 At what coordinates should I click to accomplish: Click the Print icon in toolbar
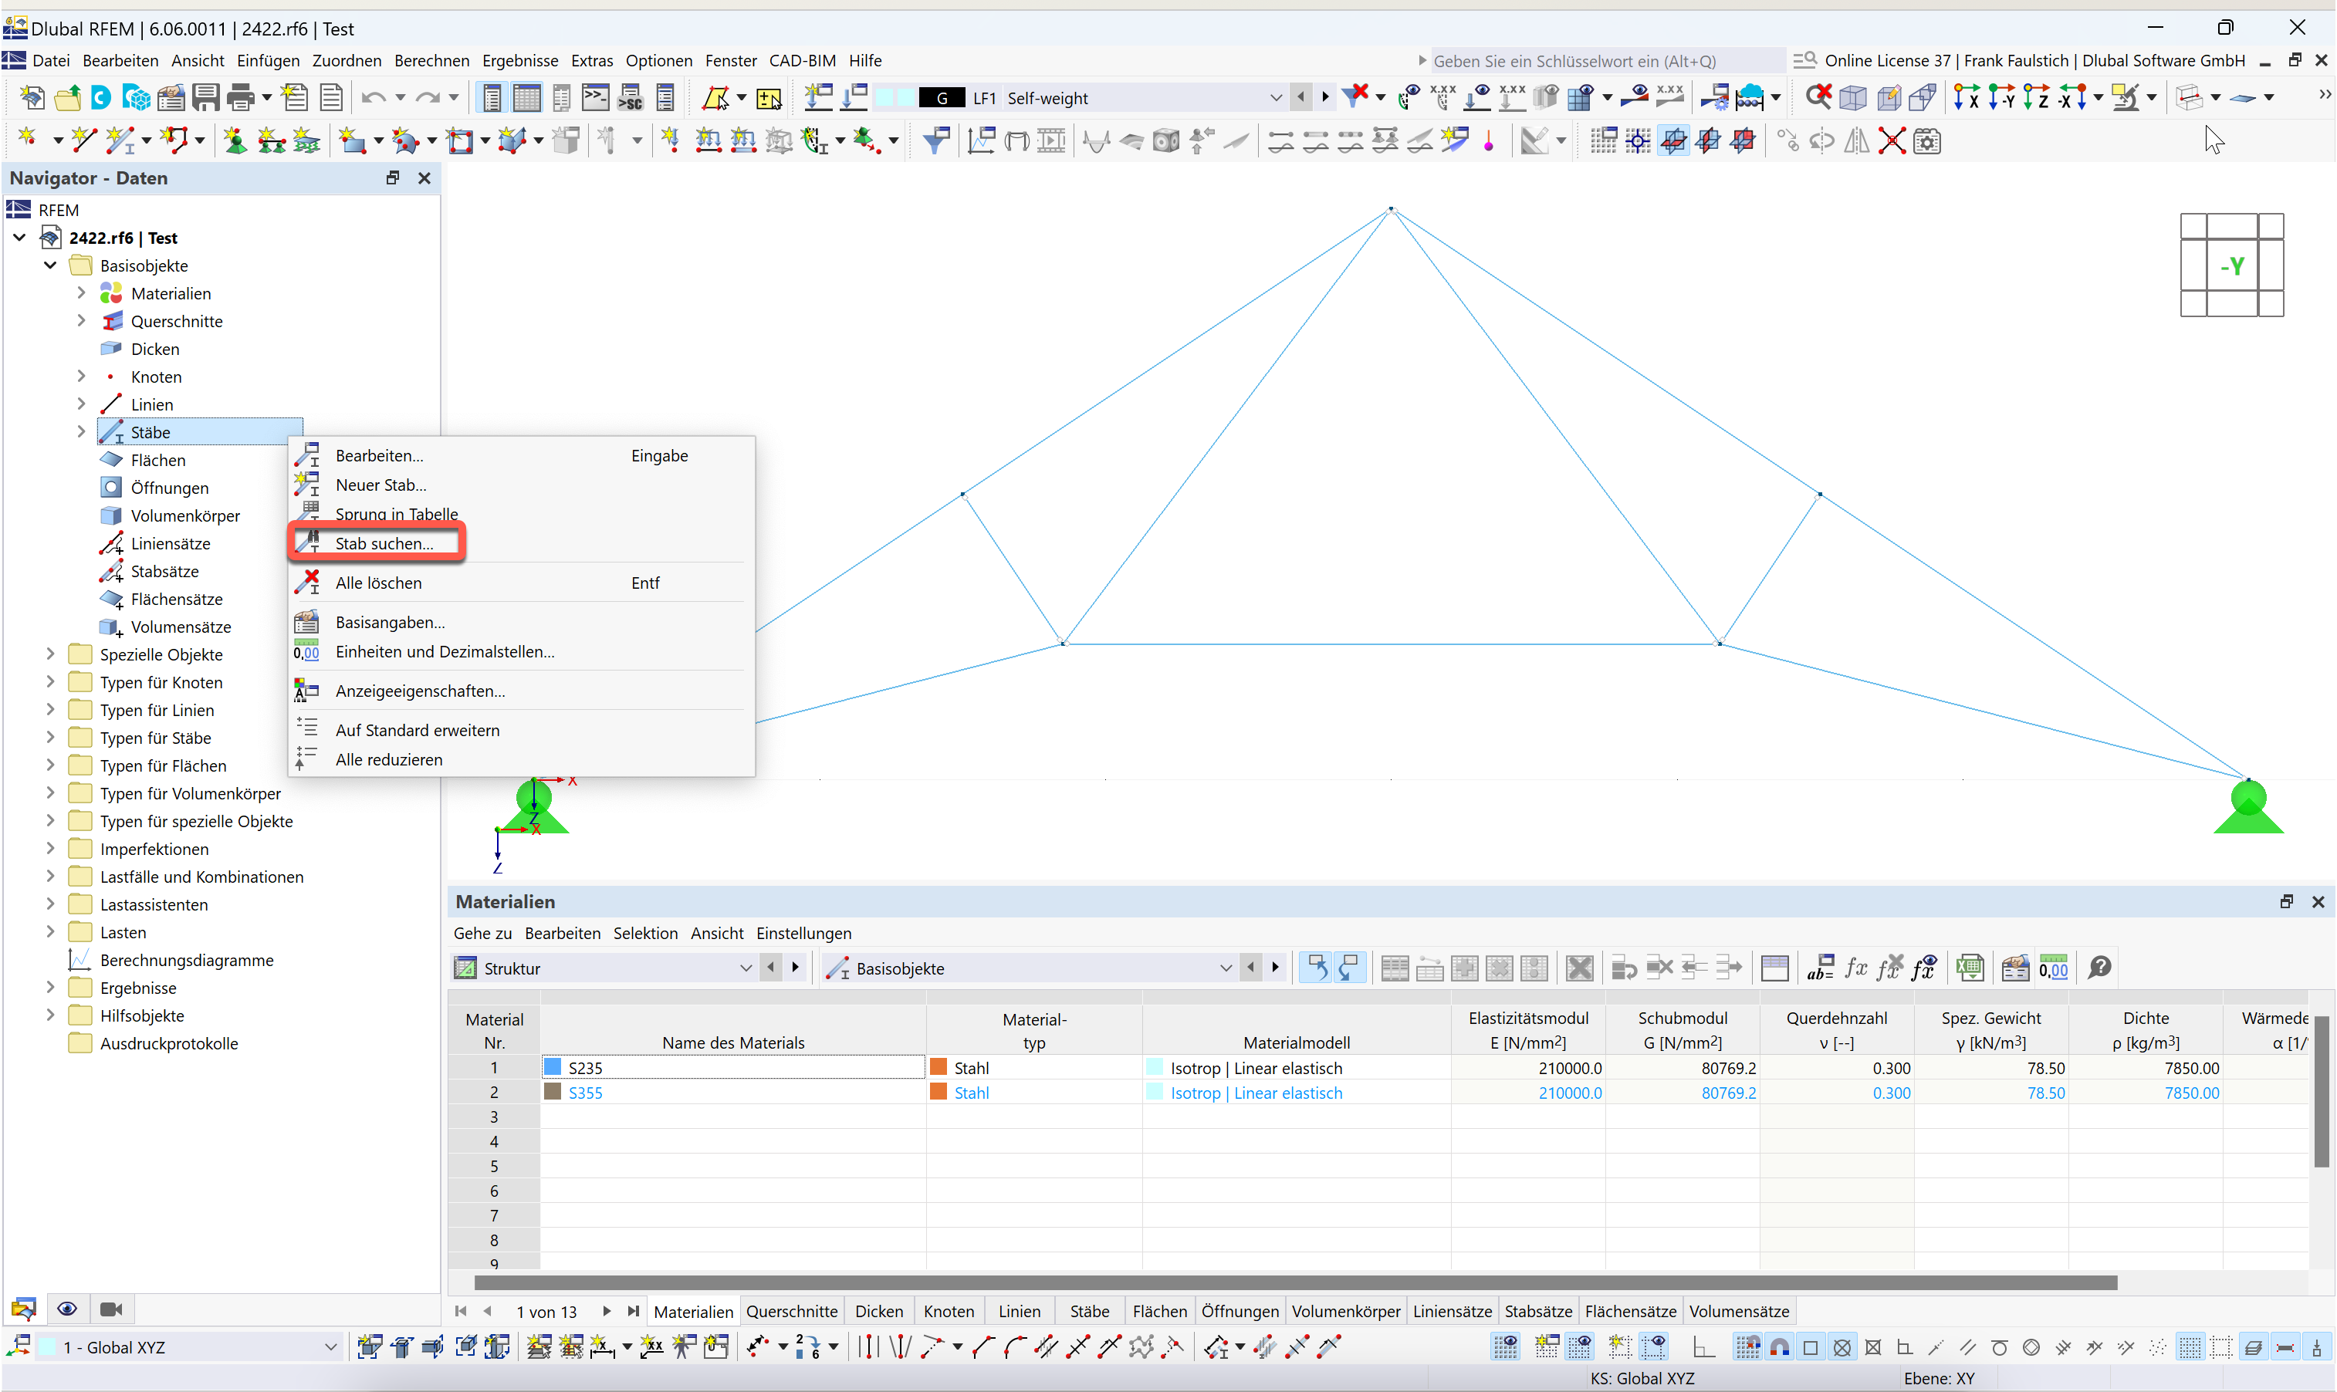[x=241, y=96]
